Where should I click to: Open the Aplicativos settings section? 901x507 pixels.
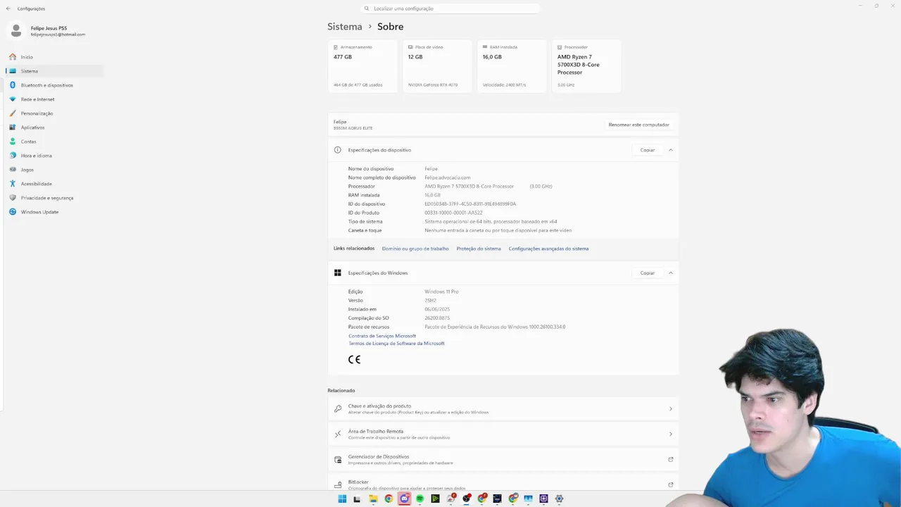tap(55, 127)
